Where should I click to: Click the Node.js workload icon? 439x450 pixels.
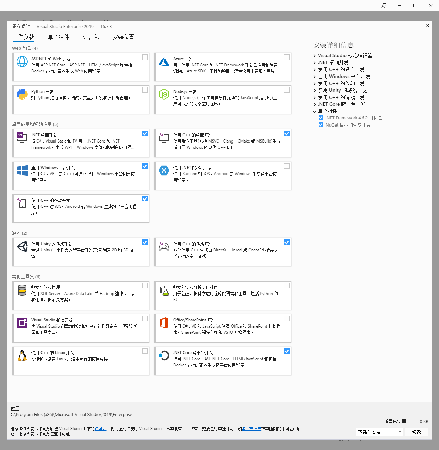[164, 94]
